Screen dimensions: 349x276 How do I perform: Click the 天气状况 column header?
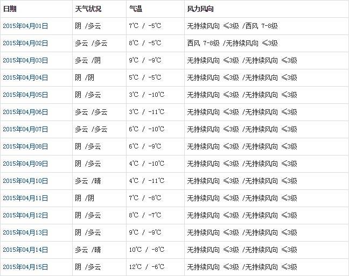(88, 9)
